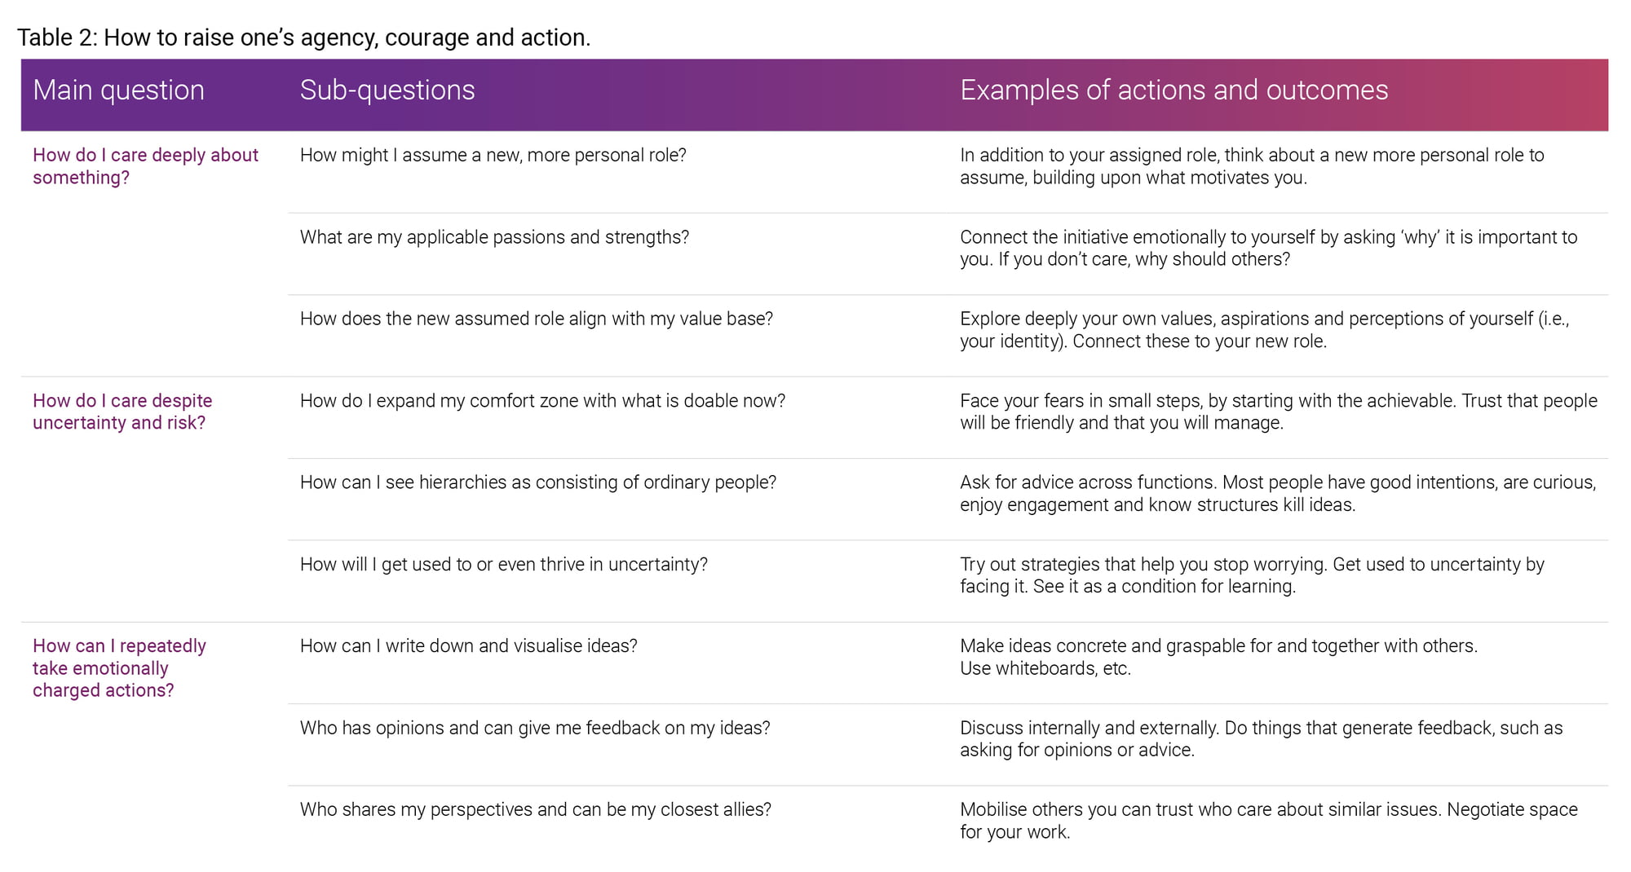Click the table caption 'Table 2: How to raise one's agency'
Image resolution: width=1631 pixels, height=872 pixels.
pyautogui.click(x=303, y=37)
